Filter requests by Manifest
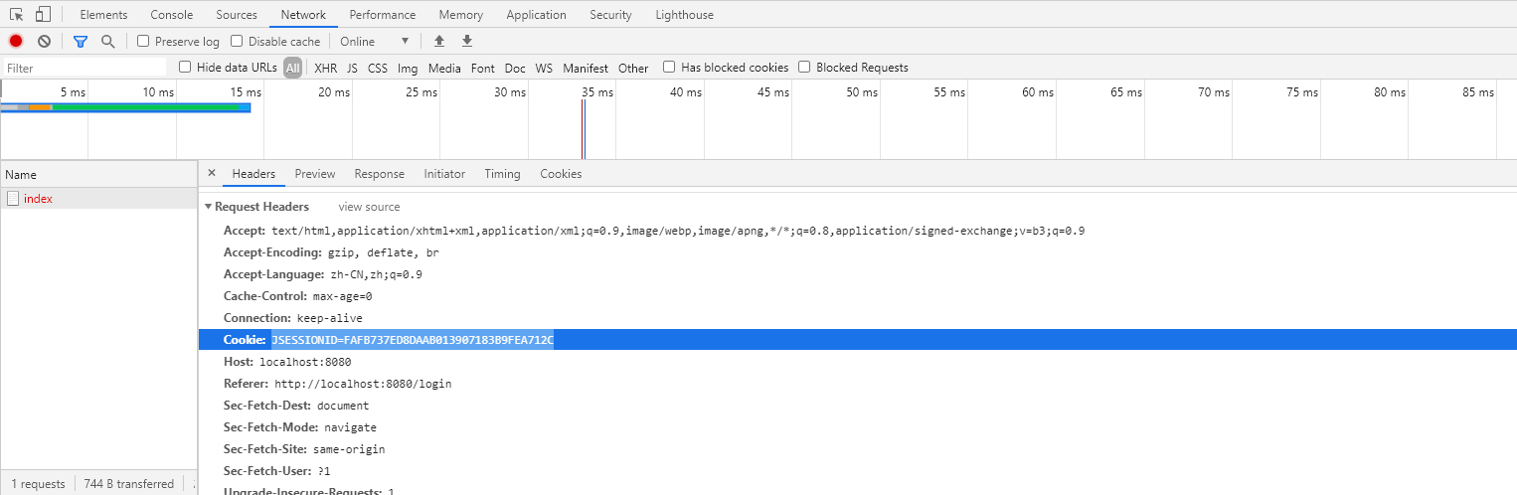1517x495 pixels. tap(586, 68)
